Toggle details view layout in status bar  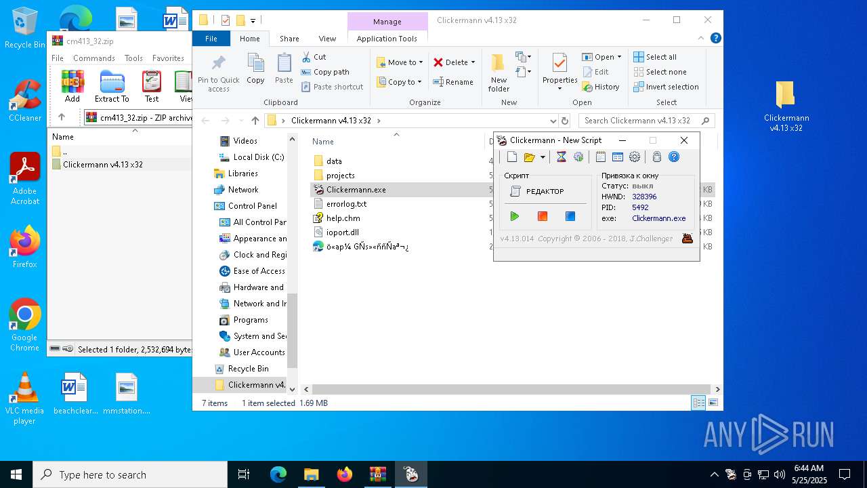point(698,403)
